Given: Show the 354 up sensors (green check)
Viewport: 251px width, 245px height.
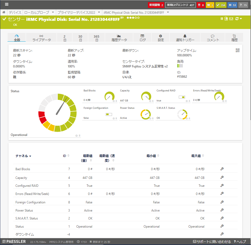Looking at the screenshot, I should 221,5.
